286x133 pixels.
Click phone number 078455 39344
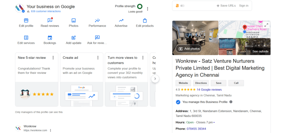point(196,129)
